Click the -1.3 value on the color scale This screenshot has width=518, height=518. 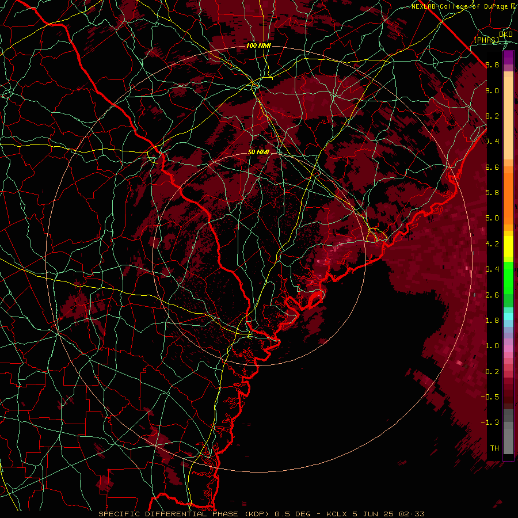point(490,422)
